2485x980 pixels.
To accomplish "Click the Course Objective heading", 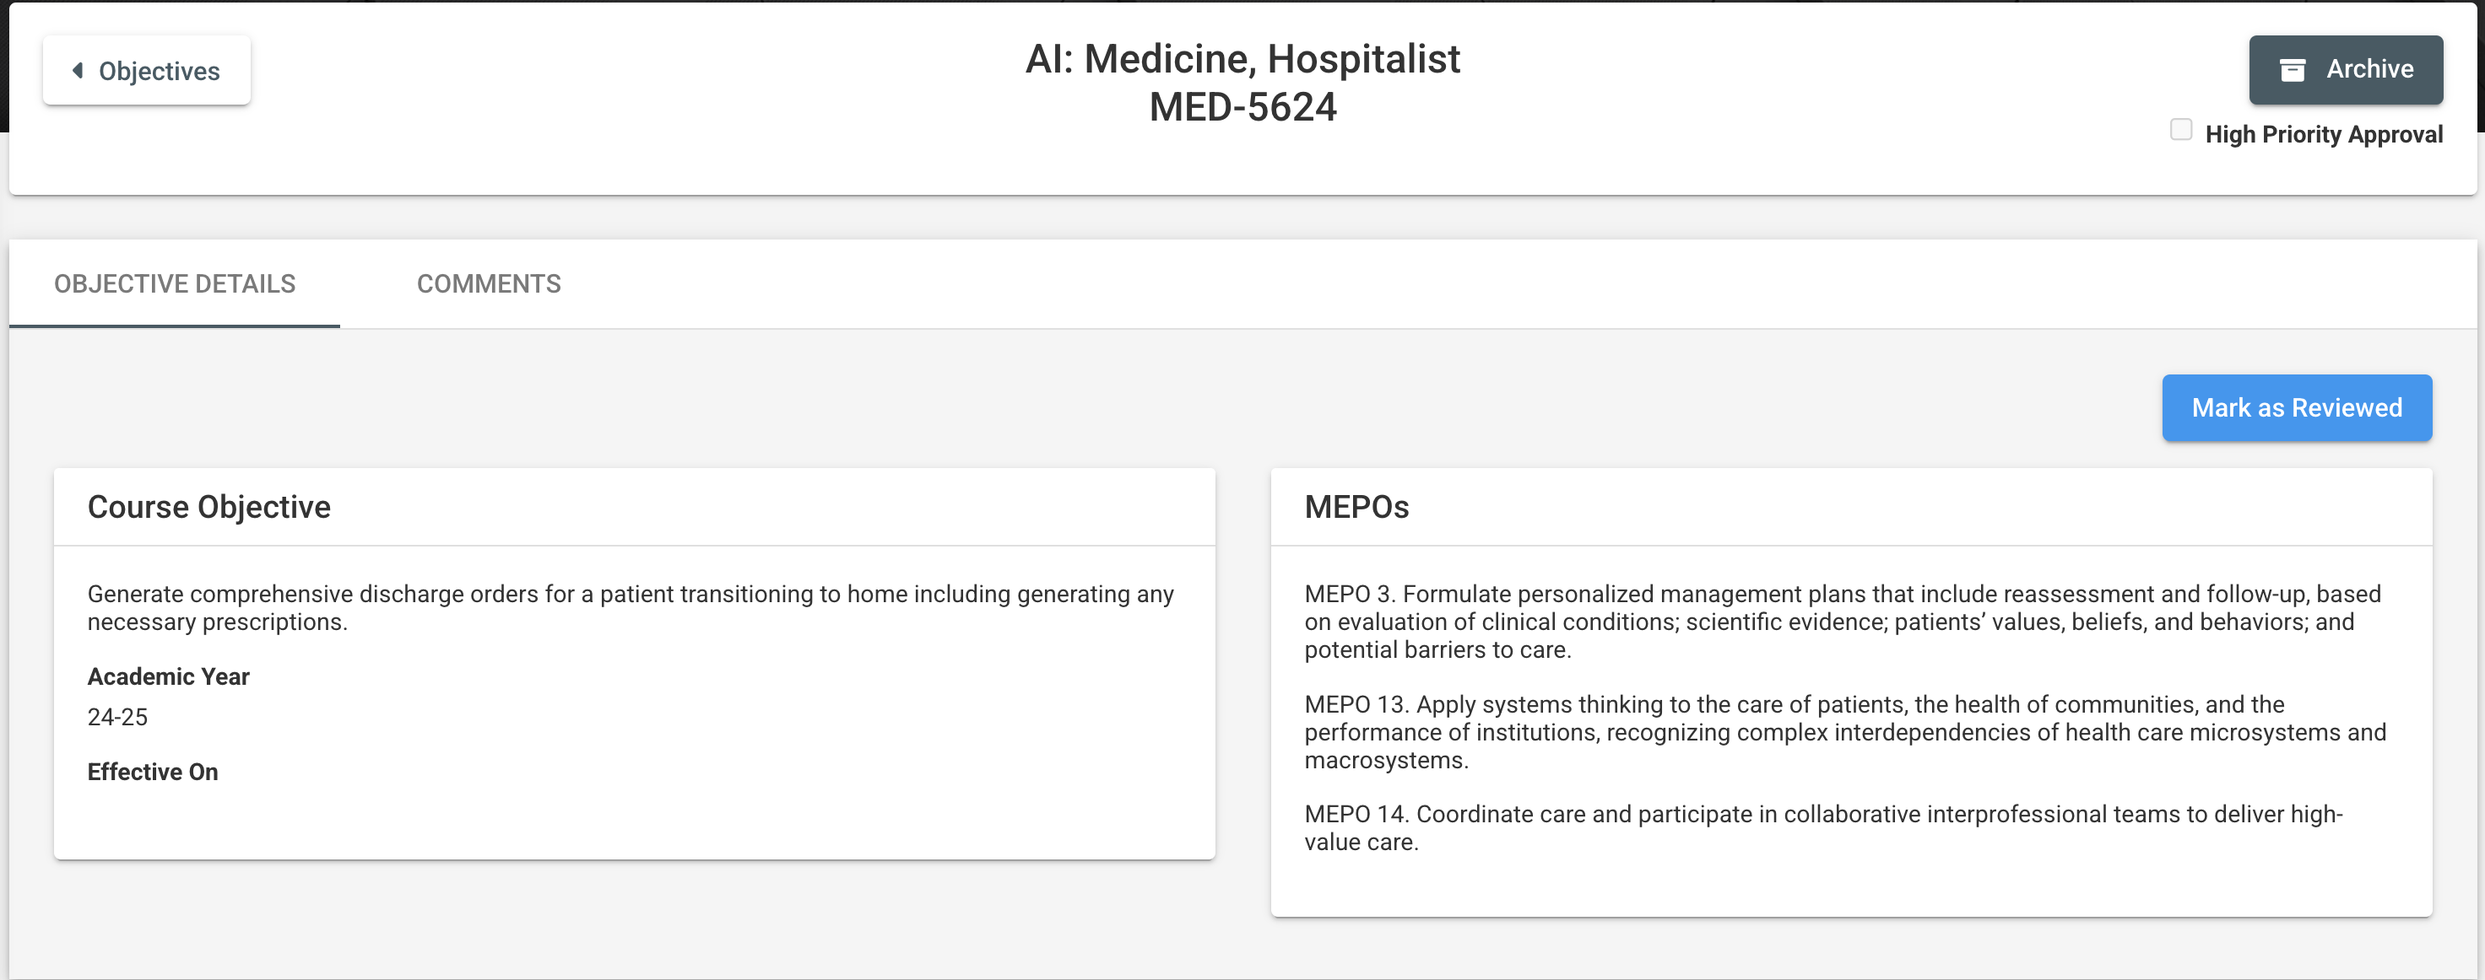I will (x=209, y=507).
